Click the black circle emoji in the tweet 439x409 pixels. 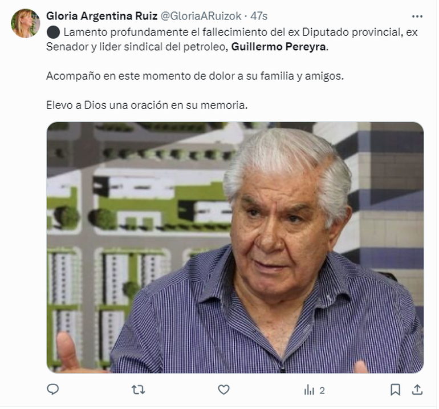tap(53, 32)
